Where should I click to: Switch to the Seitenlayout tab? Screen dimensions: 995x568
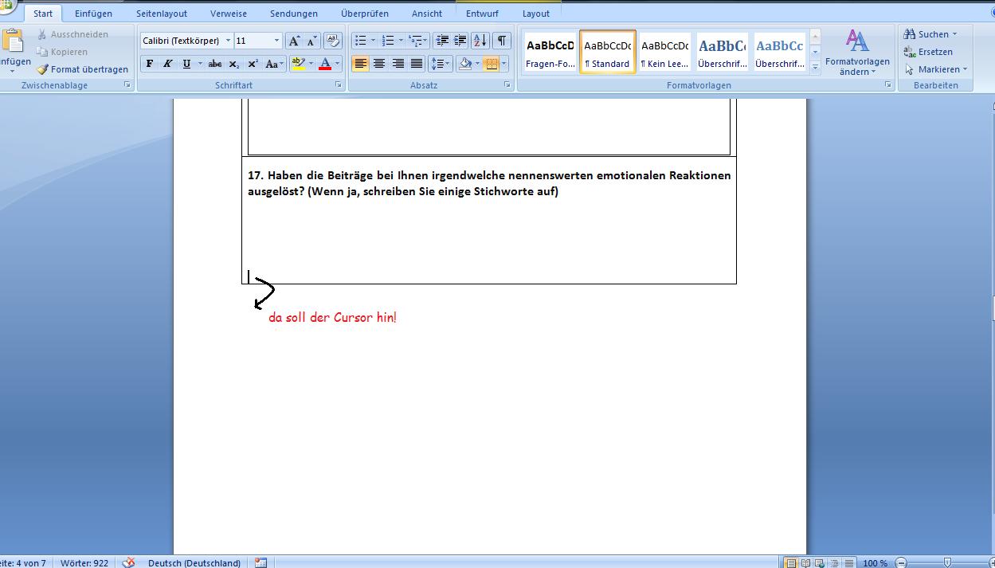pyautogui.click(x=162, y=14)
